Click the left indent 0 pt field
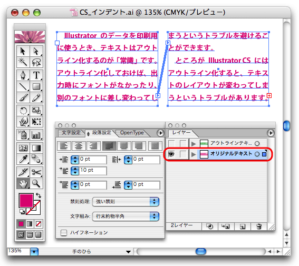The height and width of the screenshot is (266, 299). pyautogui.click(x=93, y=160)
